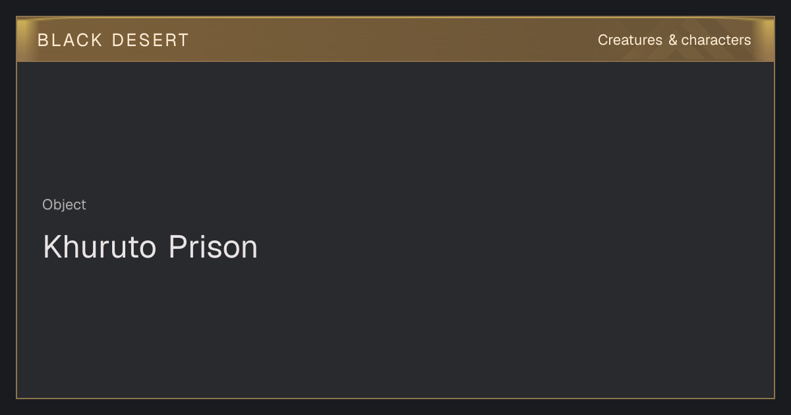Click the bright gold left header edge

point(24,40)
